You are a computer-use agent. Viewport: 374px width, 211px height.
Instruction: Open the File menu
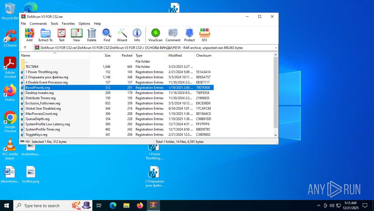[x=23, y=24]
